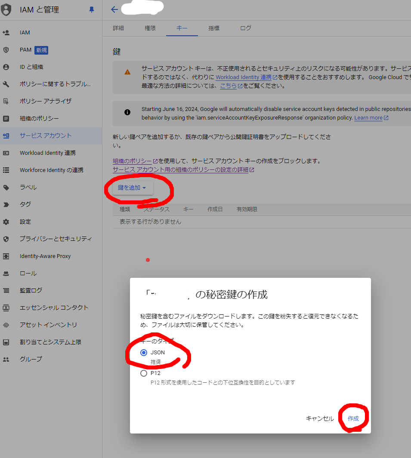411x458 pixels.
Task: Click the 作成 button in dialog
Action: (353, 418)
